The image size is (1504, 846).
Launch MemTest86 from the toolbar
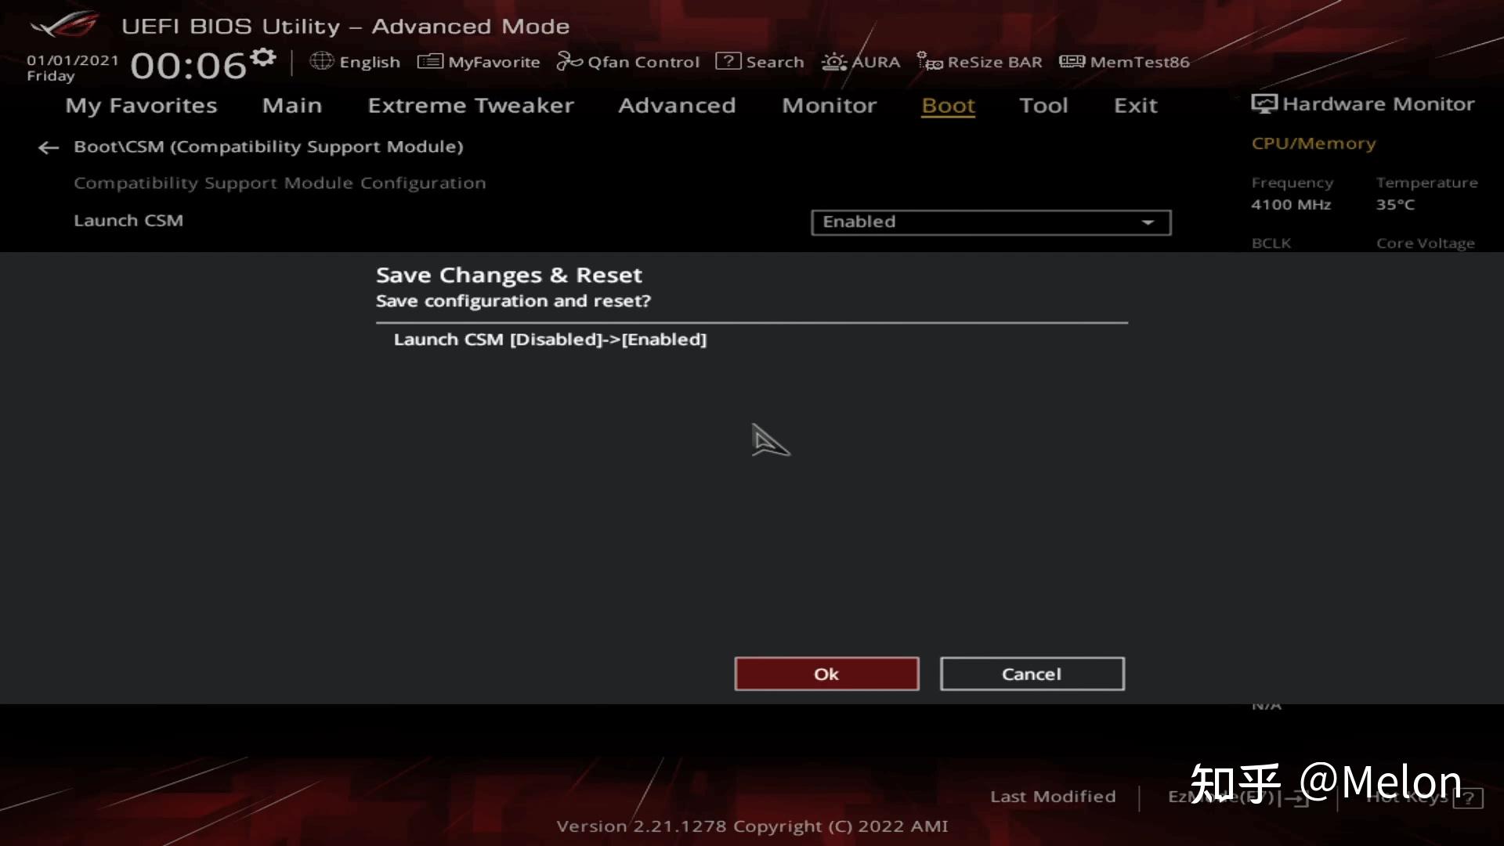pyautogui.click(x=1125, y=61)
